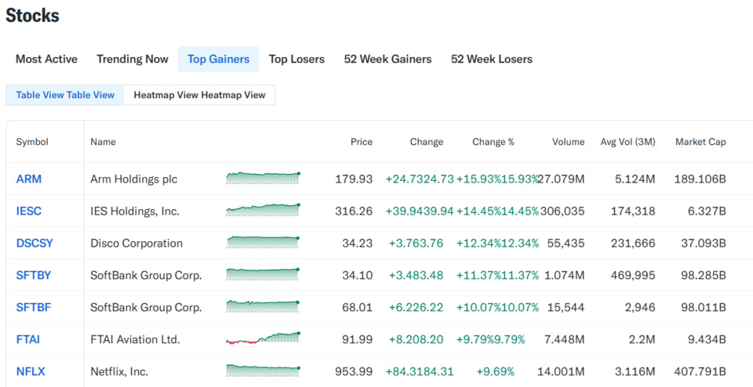This screenshot has height=387, width=753.
Task: Sort by Volume column header
Action: click(x=568, y=142)
